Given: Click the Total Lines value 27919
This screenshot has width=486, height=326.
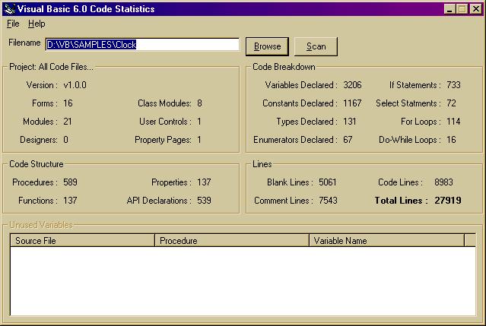Looking at the screenshot, I should point(447,201).
